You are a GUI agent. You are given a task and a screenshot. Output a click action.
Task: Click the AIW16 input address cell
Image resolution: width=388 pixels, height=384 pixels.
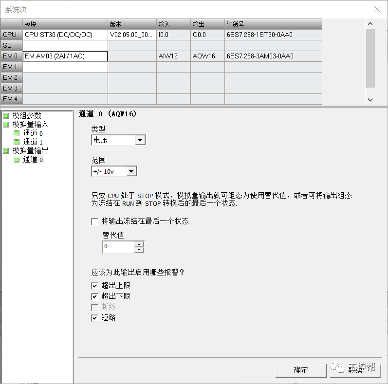[173, 56]
